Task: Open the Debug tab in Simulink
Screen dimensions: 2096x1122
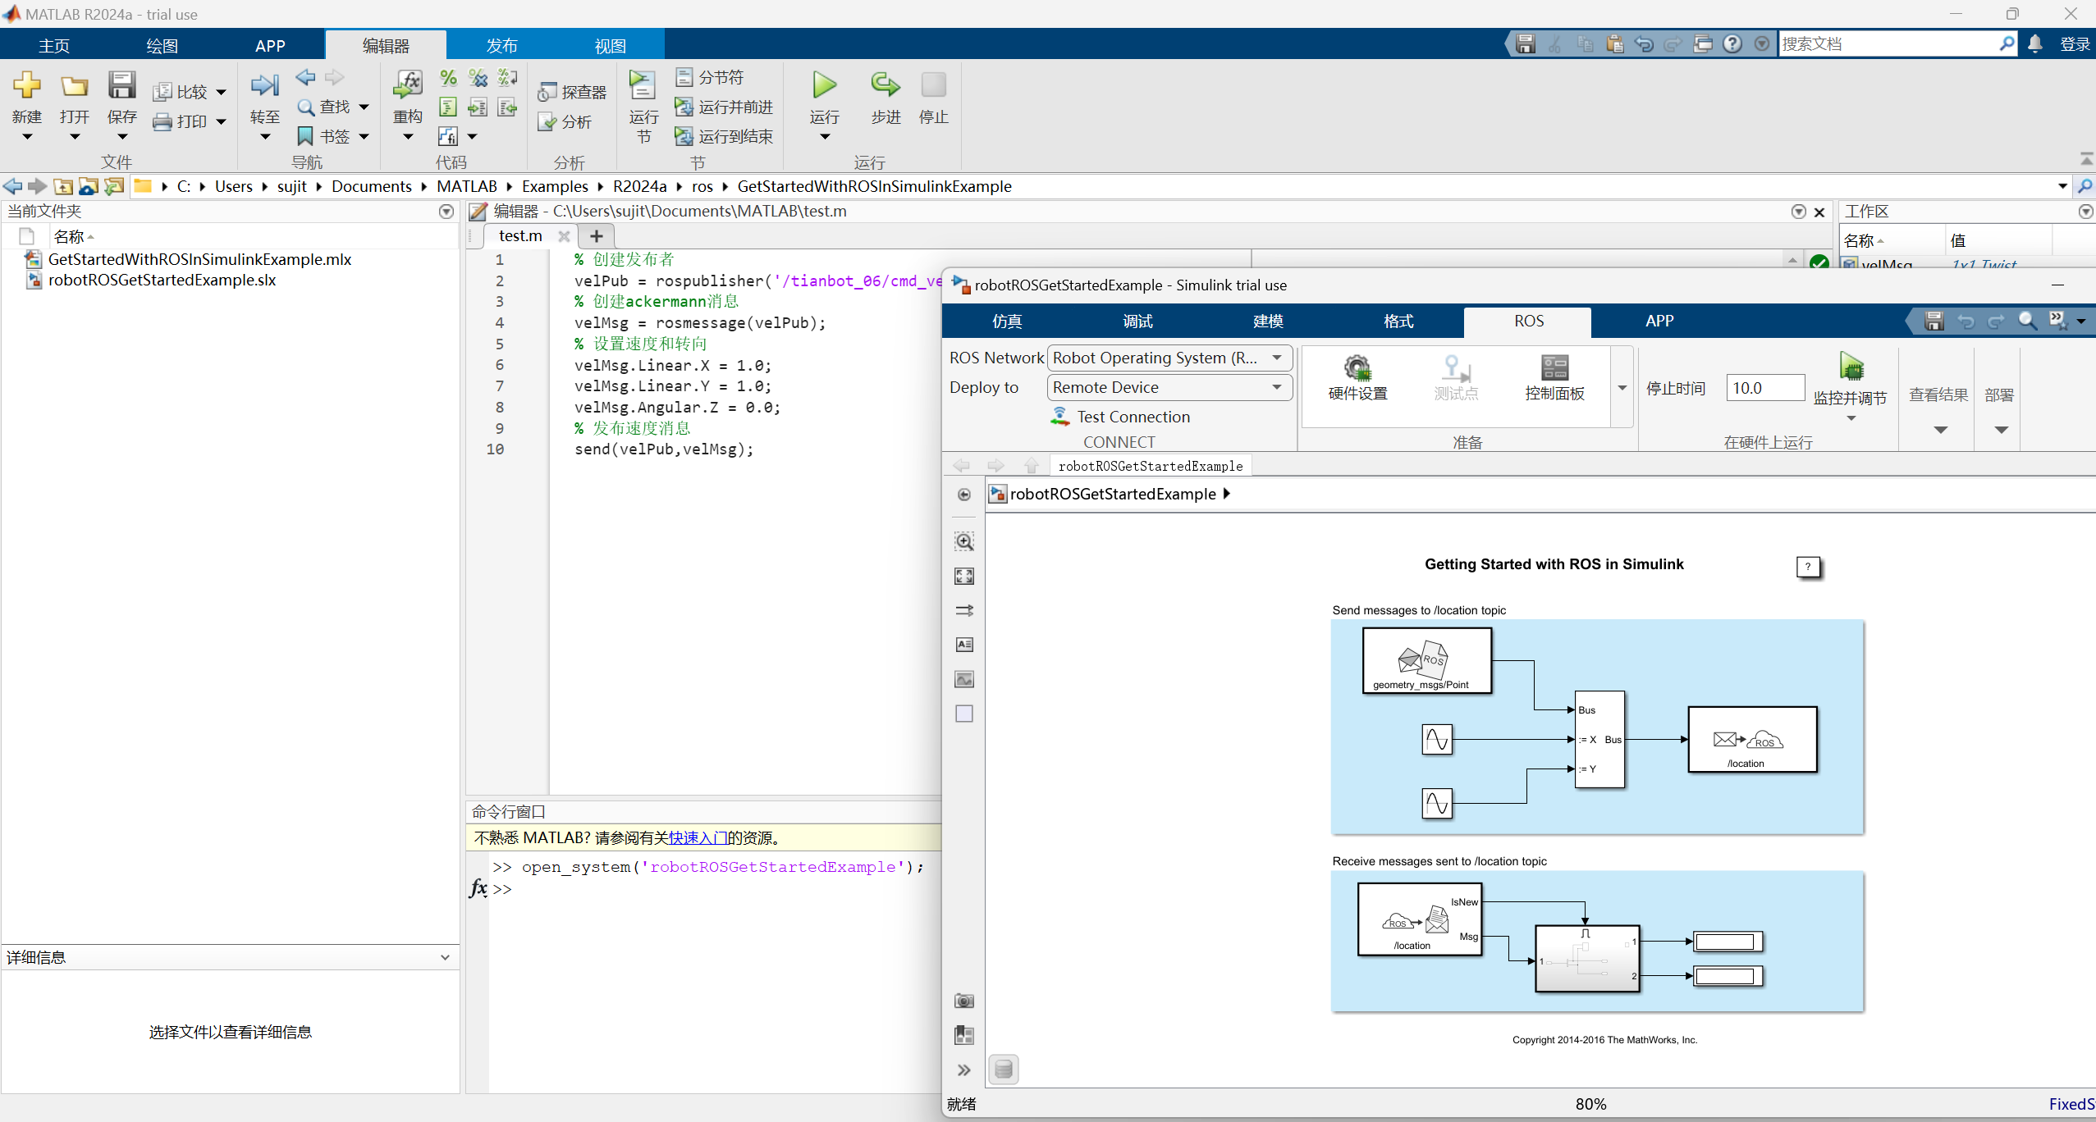Action: click(x=1137, y=322)
